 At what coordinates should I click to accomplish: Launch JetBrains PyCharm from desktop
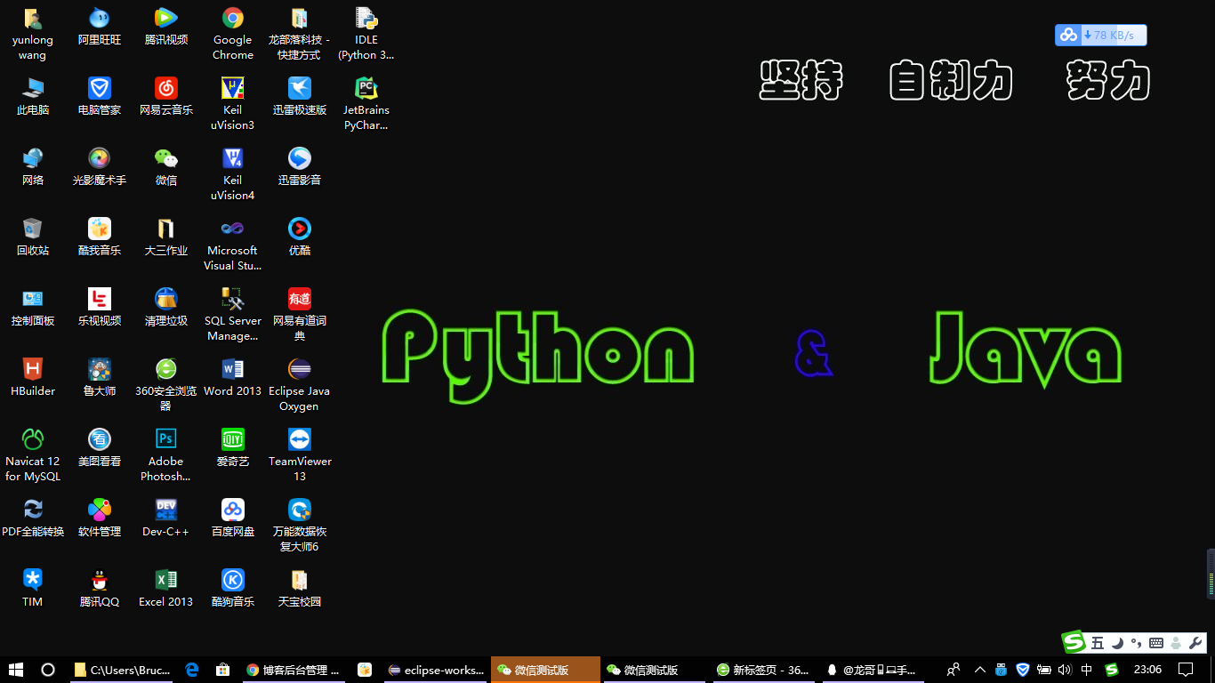[x=366, y=104]
